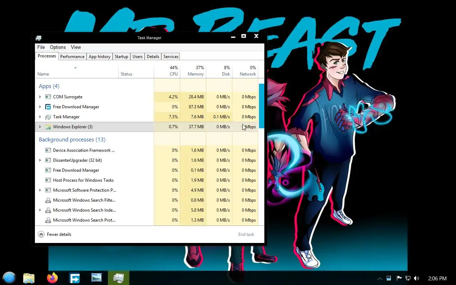Switch to the Details tab

tap(153, 57)
